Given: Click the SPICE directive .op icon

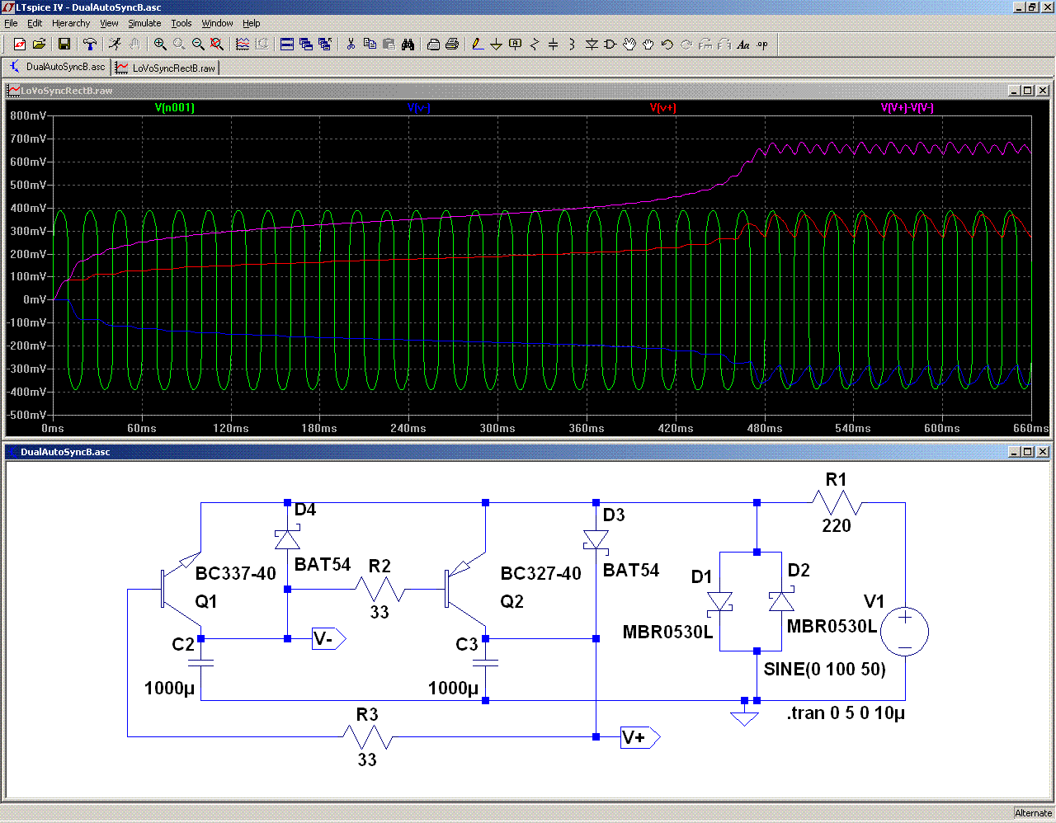Looking at the screenshot, I should coord(762,45).
